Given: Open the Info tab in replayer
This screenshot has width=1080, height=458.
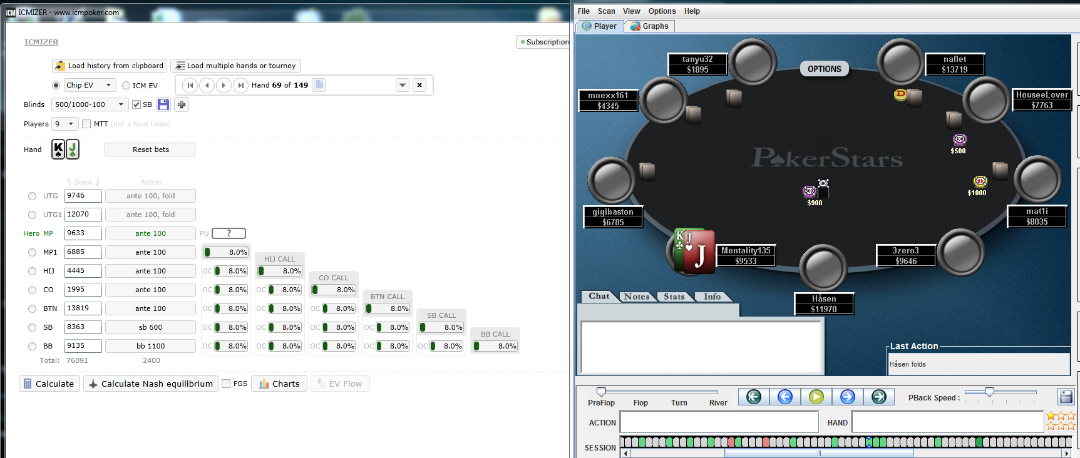Looking at the screenshot, I should [712, 297].
